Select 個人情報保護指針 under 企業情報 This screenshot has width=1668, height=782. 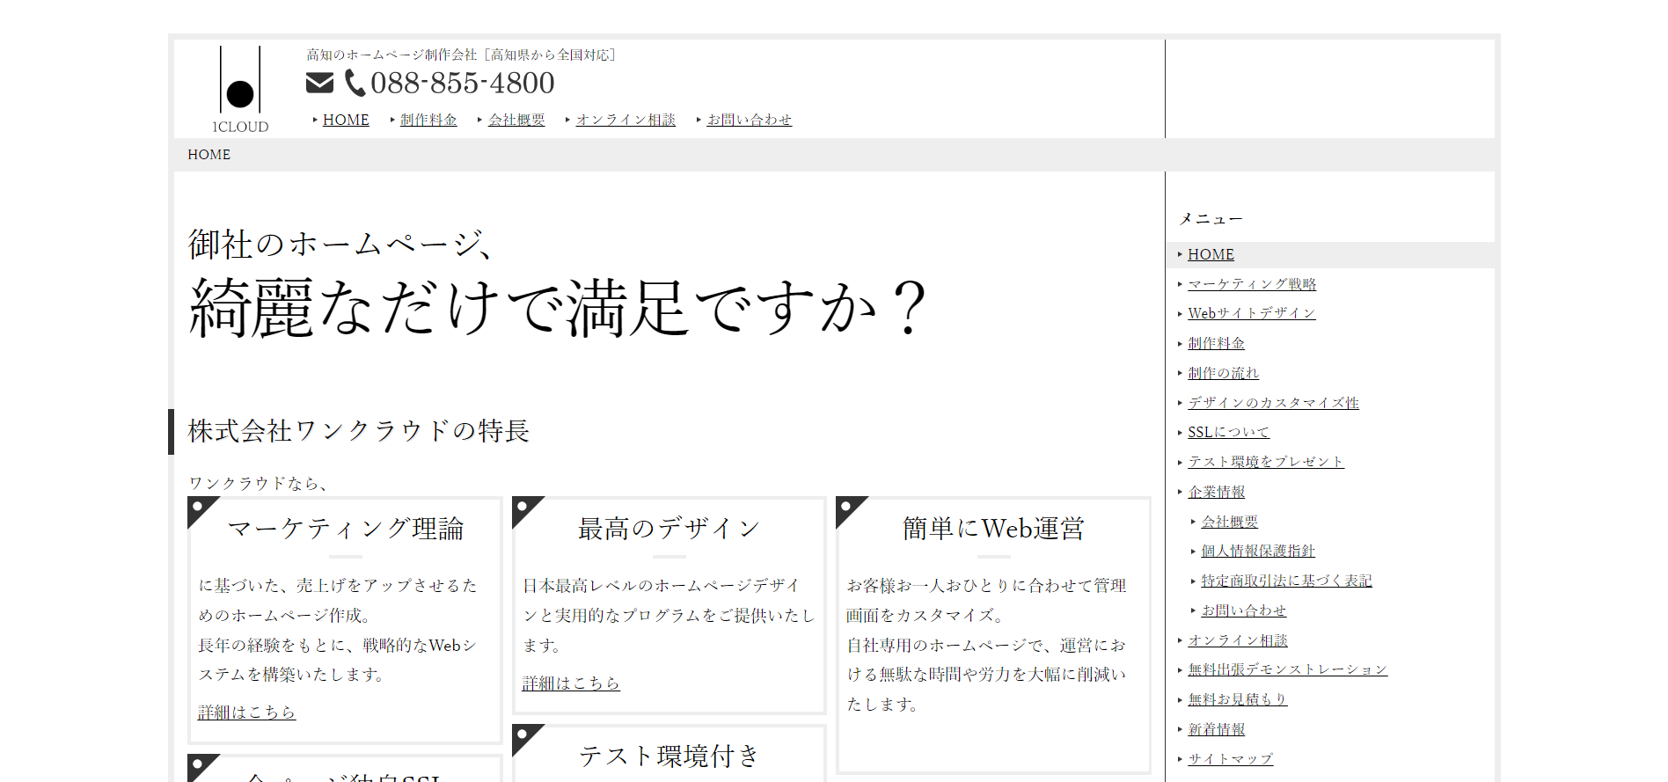click(1258, 551)
